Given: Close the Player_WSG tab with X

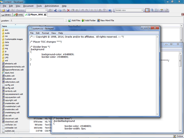Looking at the screenshot, I should 45,15.
